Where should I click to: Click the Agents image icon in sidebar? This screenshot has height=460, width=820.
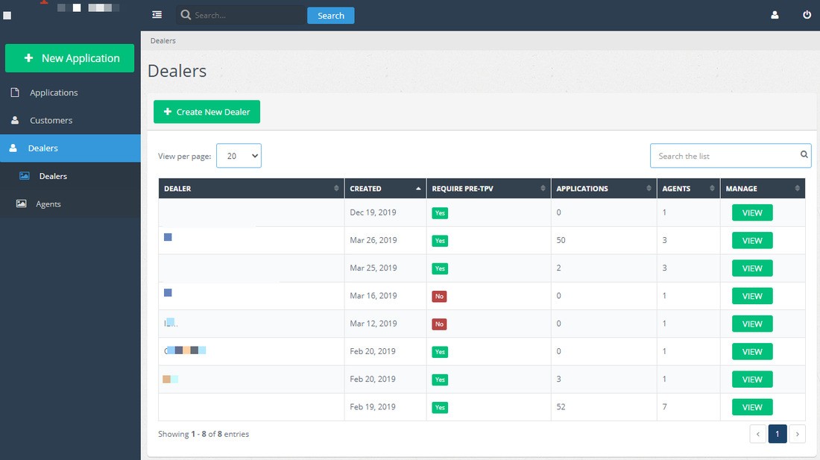pos(21,204)
